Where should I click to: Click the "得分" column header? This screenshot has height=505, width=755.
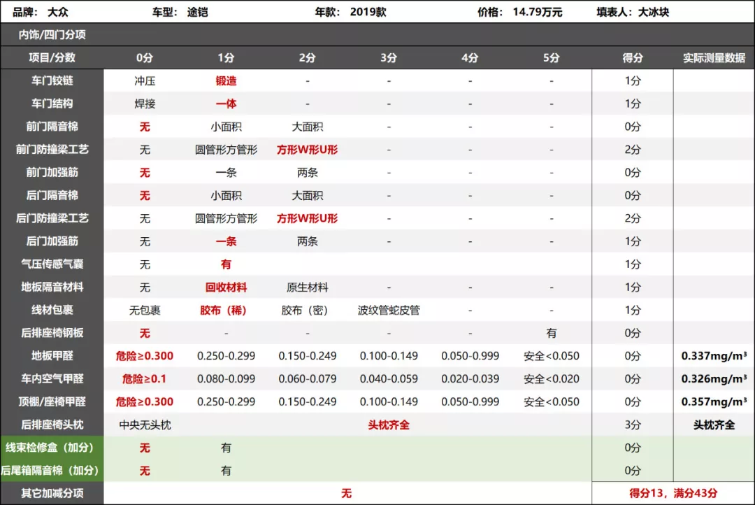pos(632,58)
